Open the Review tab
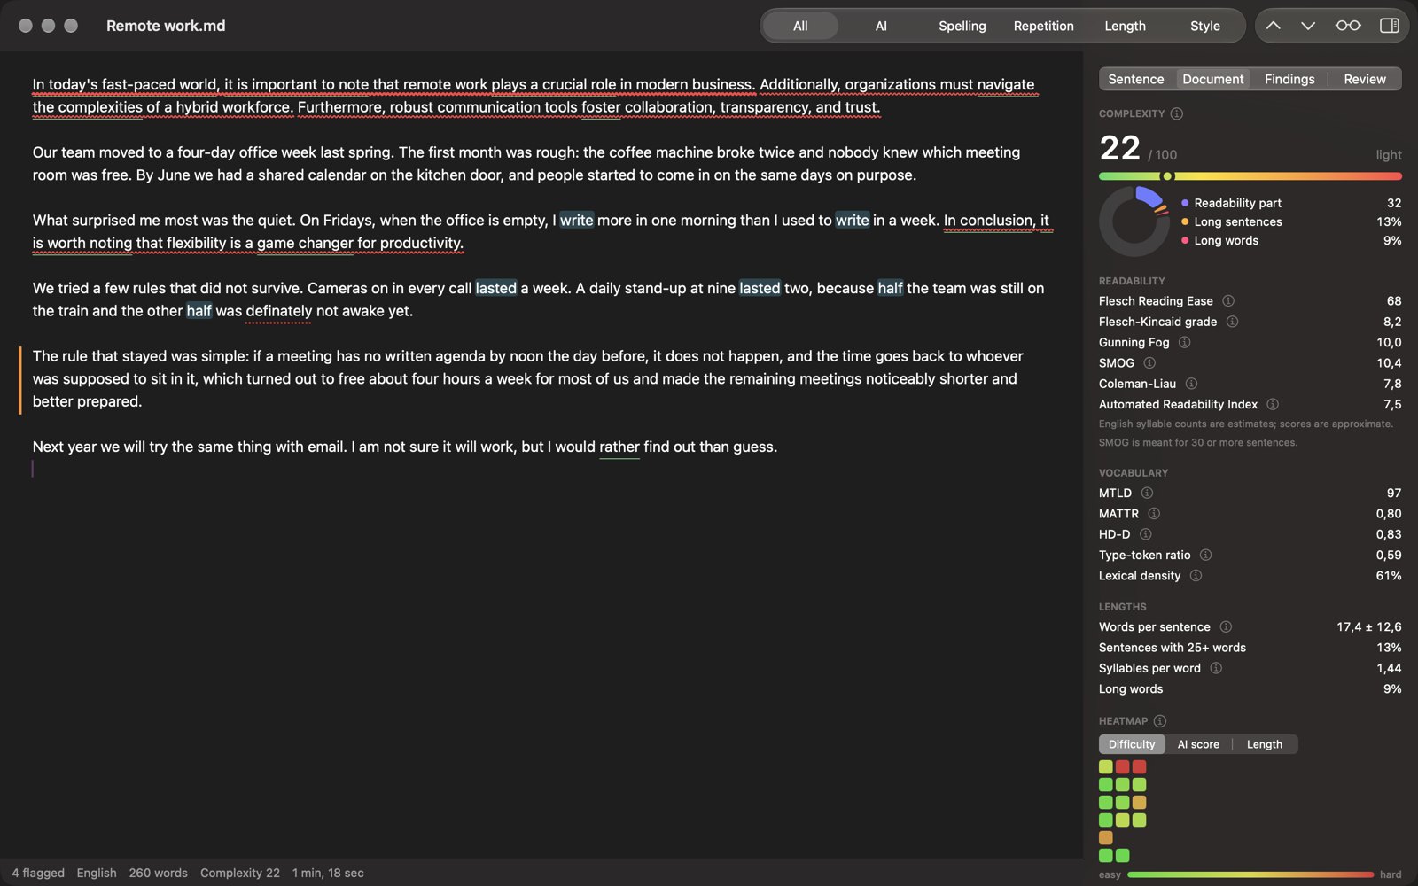 (1365, 79)
